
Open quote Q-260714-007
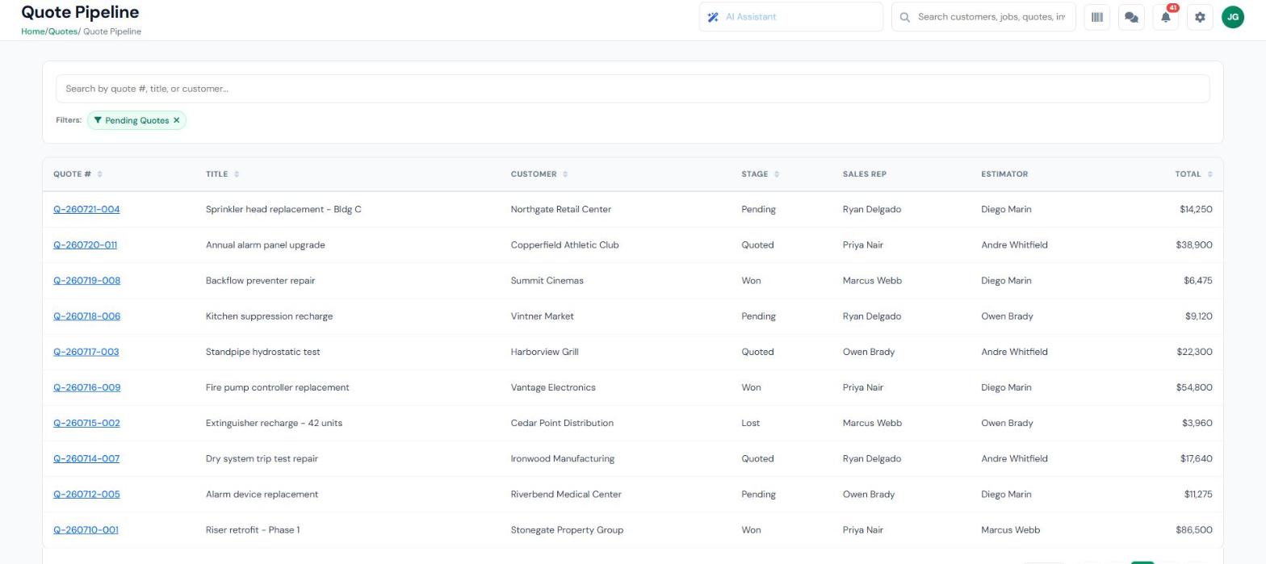coord(86,458)
